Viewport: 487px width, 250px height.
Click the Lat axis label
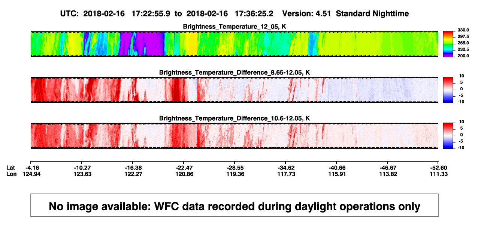coord(11,168)
